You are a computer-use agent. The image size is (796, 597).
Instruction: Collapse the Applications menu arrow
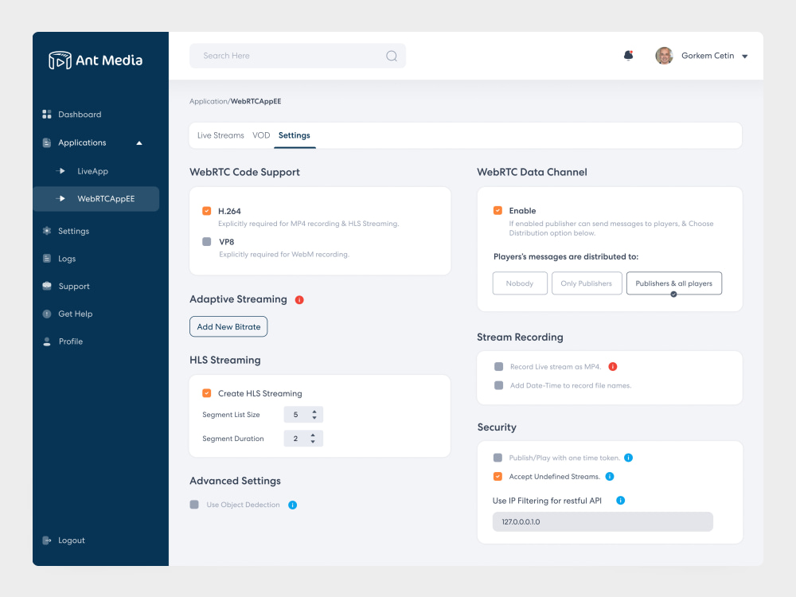[x=139, y=143]
